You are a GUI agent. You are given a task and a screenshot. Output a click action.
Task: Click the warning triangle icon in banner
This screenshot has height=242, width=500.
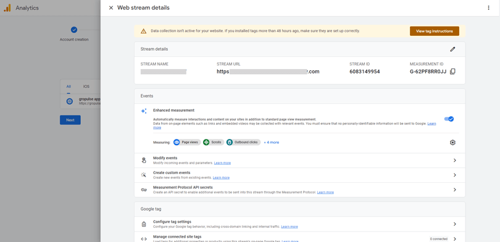(143, 31)
